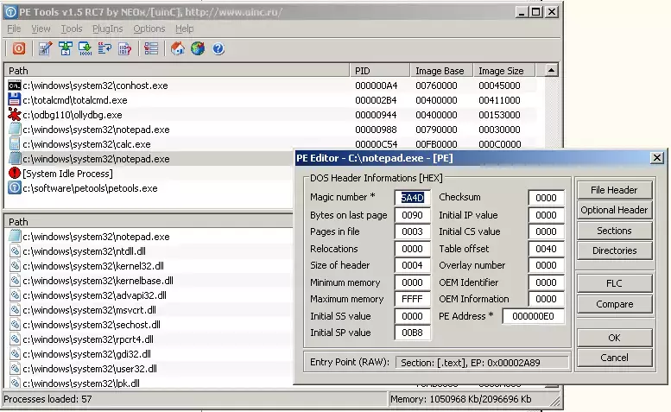Click the FLC button

pyautogui.click(x=614, y=283)
